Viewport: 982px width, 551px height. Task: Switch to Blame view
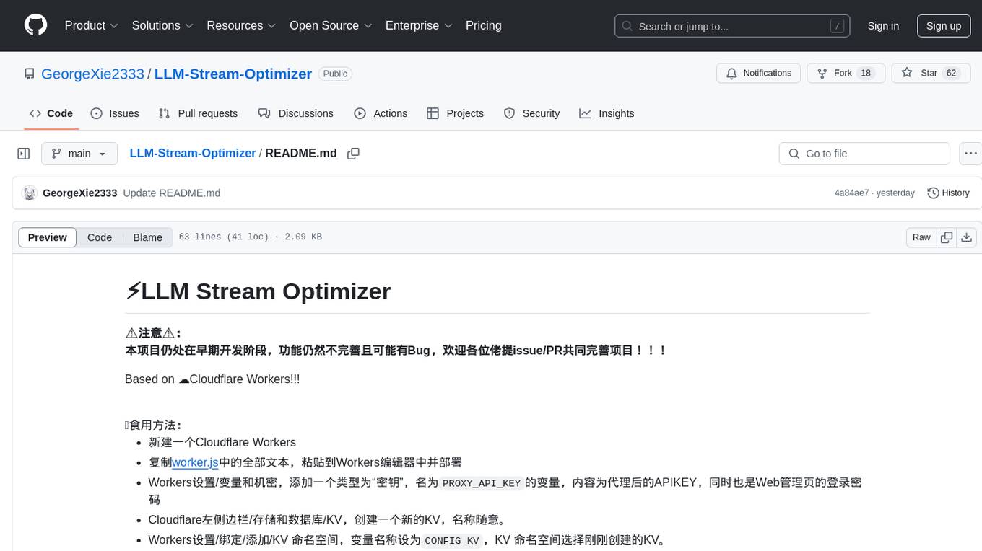pos(148,237)
